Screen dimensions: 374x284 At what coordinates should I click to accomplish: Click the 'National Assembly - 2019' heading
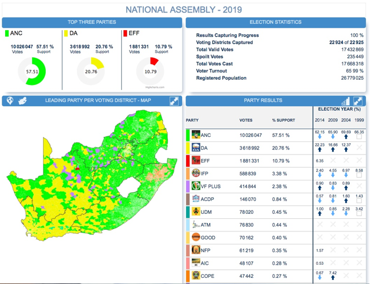184,10
